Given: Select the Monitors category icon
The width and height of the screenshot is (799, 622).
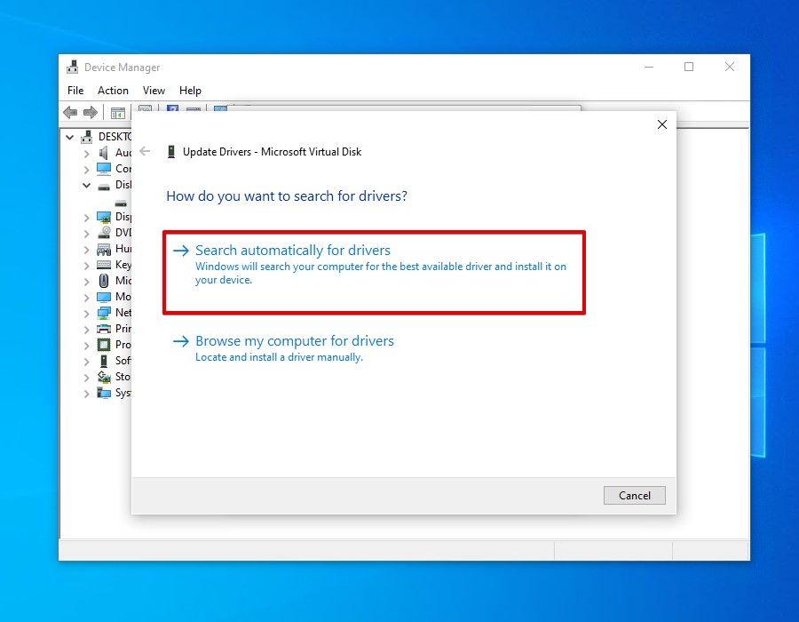Looking at the screenshot, I should coord(104,297).
